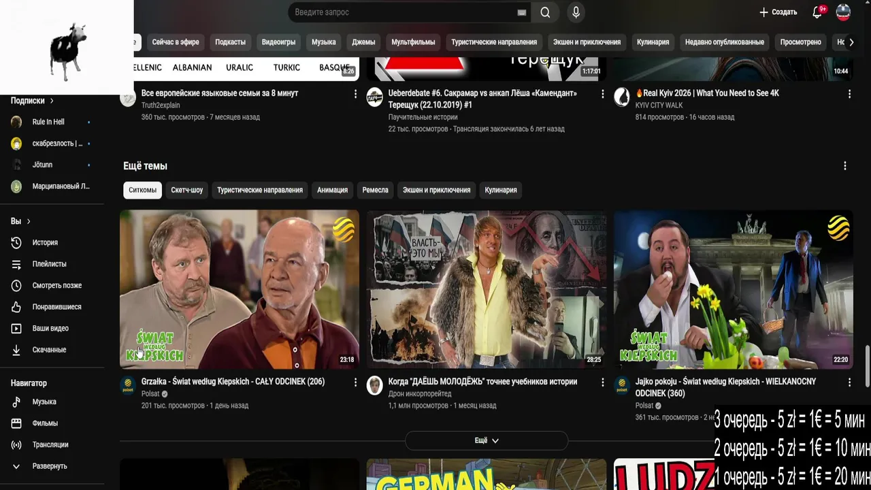Open Jötunn channel subscription

point(51,165)
